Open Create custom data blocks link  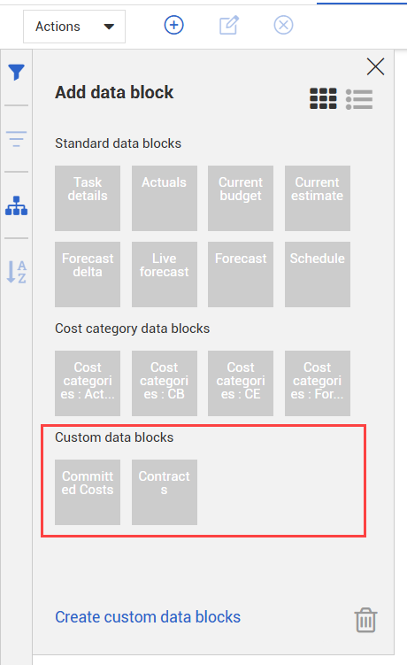point(148,617)
